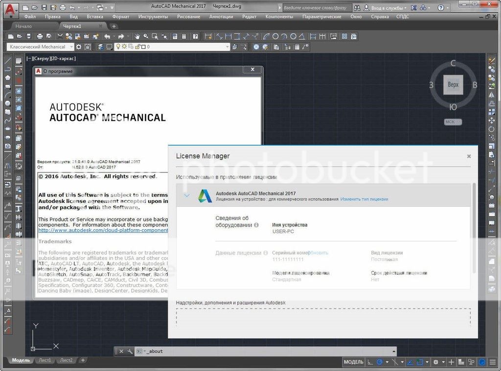Click the Изменить тип лицензии link
Screen dimensions: 501x371
[364, 199]
